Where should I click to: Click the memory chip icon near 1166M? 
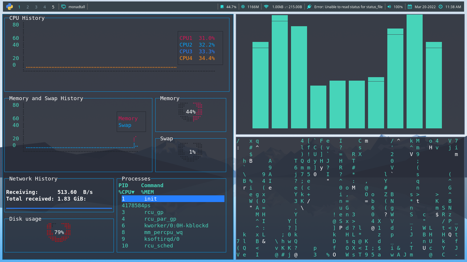243,6
